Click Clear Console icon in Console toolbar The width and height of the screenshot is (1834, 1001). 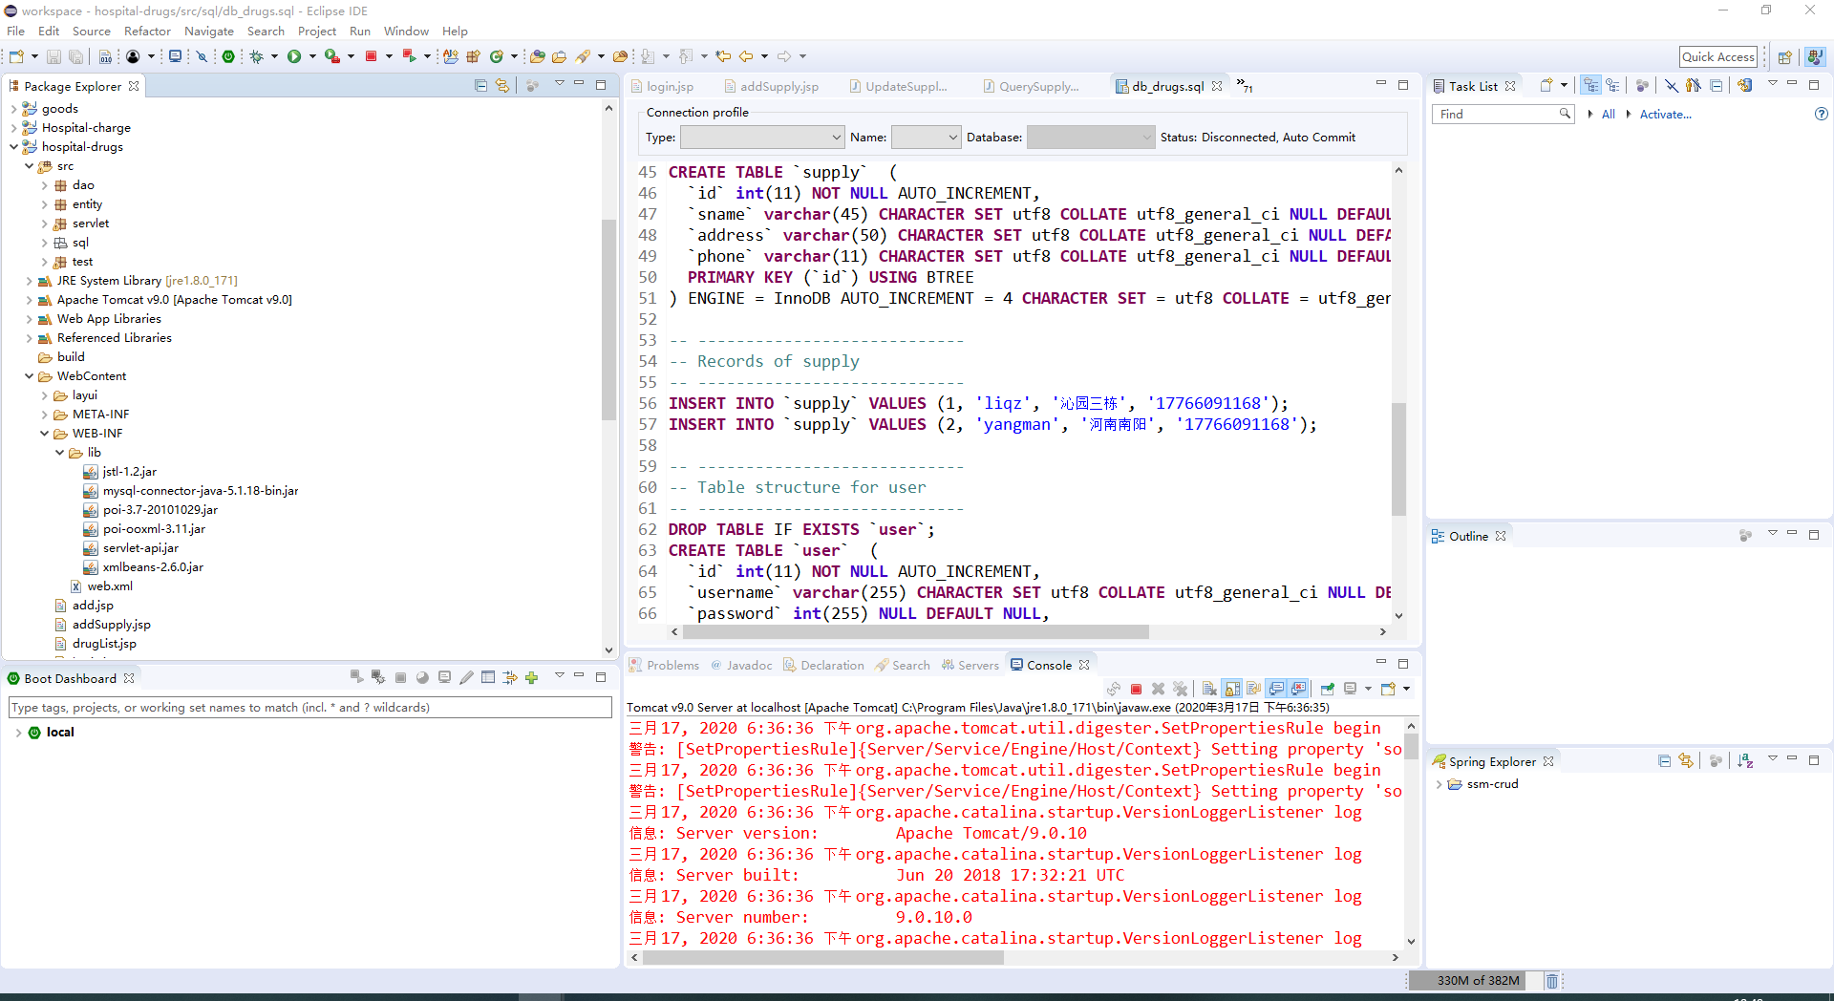pos(1208,689)
